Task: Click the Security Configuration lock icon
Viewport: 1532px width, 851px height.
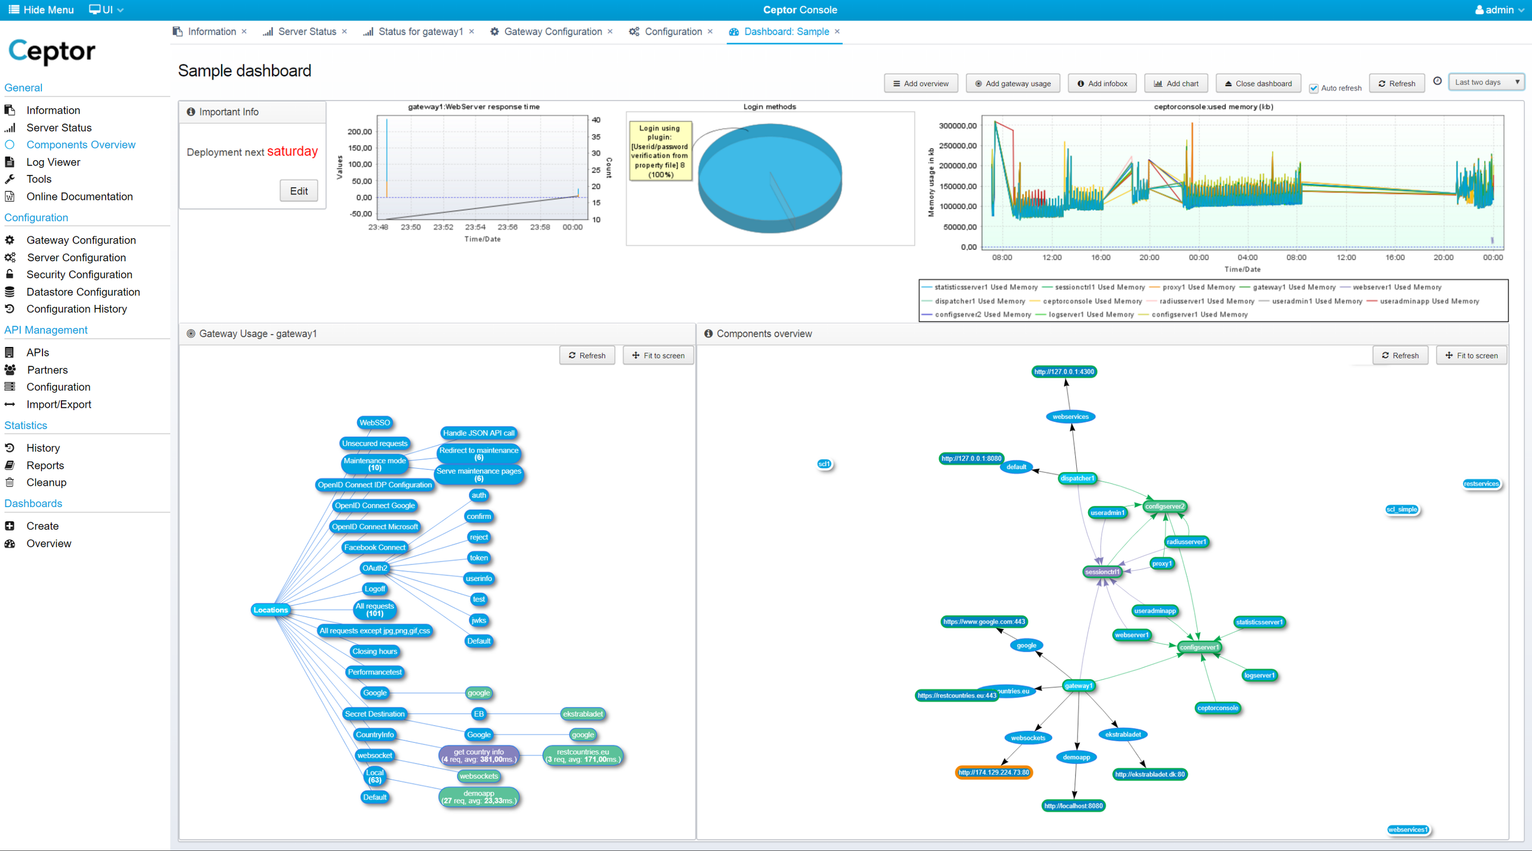Action: point(9,274)
